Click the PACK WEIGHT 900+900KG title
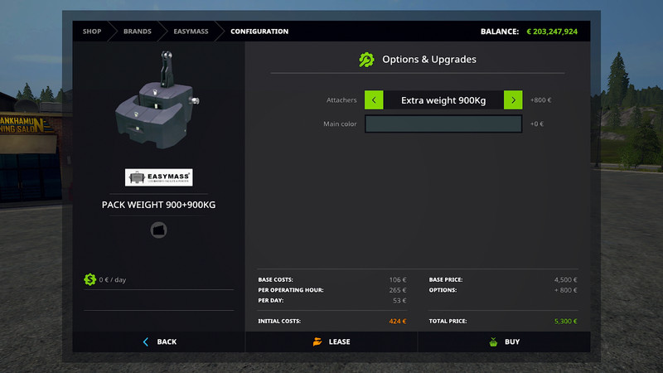663x373 pixels. (158, 205)
